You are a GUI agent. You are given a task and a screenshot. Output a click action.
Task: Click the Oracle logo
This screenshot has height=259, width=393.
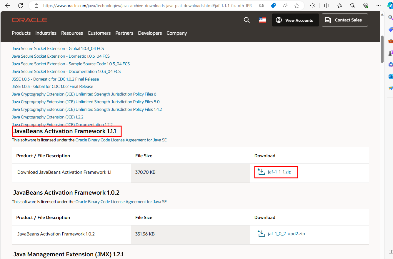click(29, 20)
